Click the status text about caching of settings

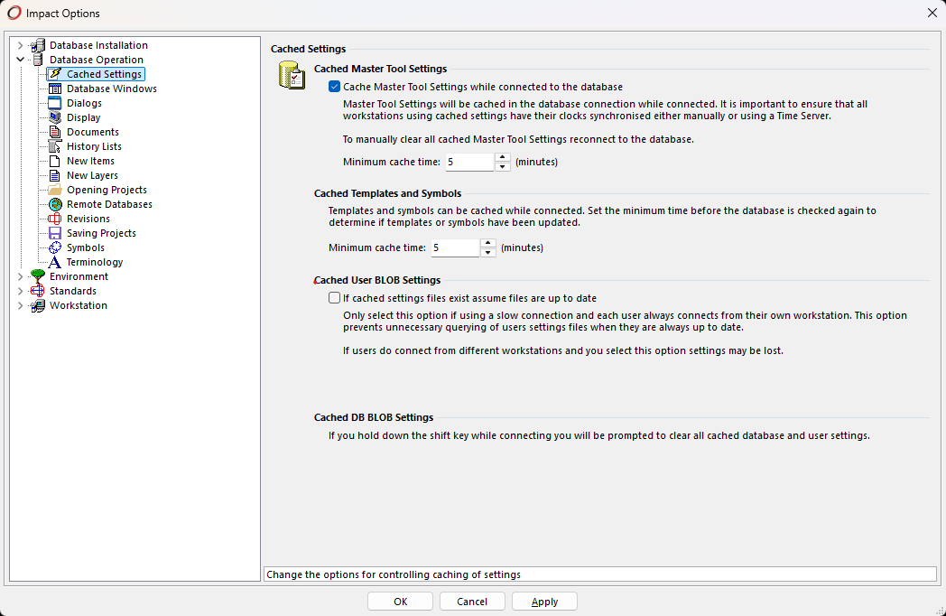[394, 574]
